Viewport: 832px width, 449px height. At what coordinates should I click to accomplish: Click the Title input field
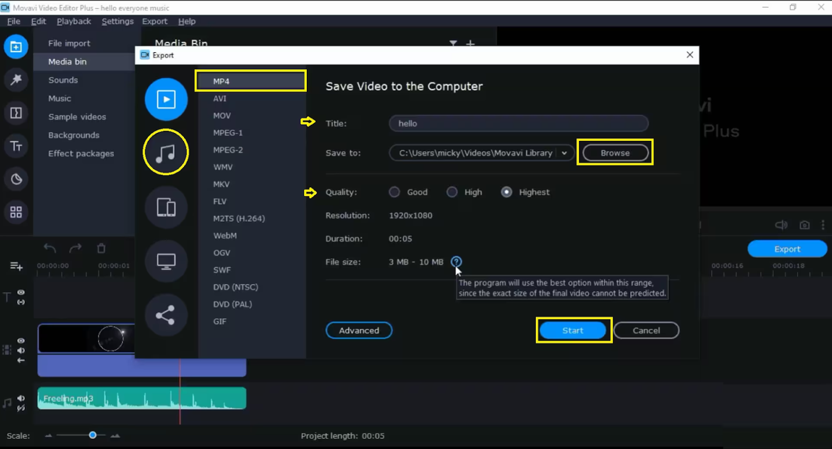tap(519, 123)
